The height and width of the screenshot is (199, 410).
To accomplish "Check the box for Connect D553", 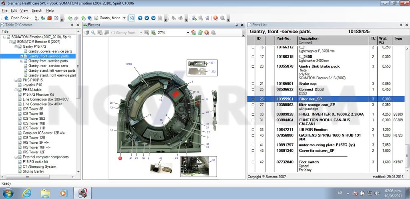I will pyautogui.click(x=253, y=89).
